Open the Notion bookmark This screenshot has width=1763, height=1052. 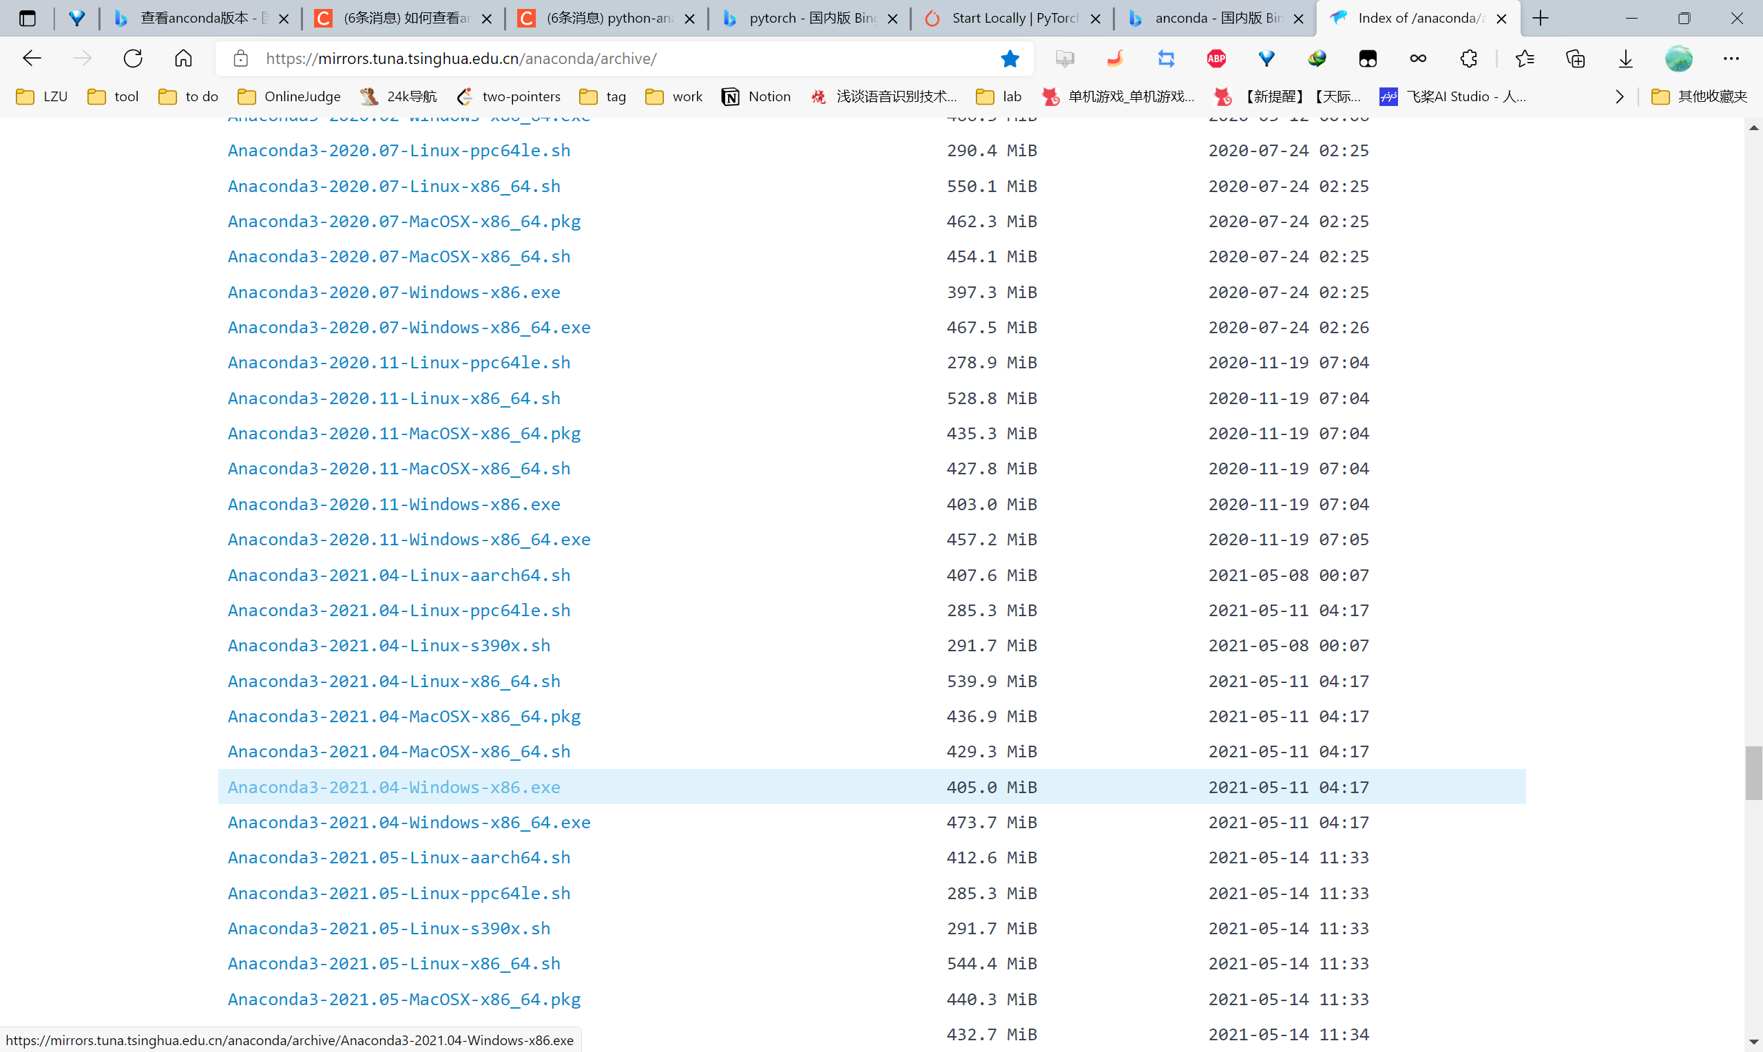click(x=756, y=96)
